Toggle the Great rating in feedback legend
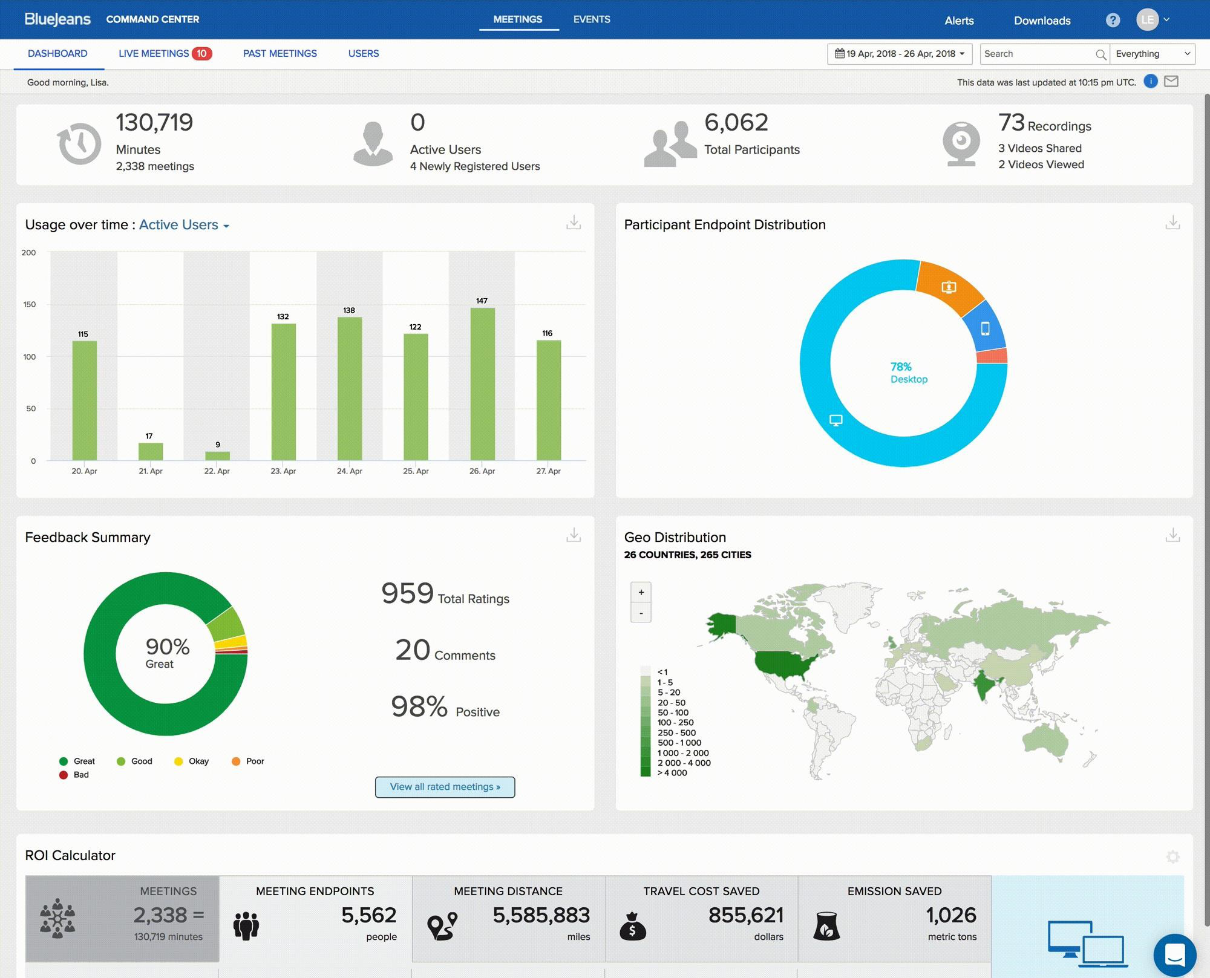Image resolution: width=1210 pixels, height=978 pixels. 77,761
